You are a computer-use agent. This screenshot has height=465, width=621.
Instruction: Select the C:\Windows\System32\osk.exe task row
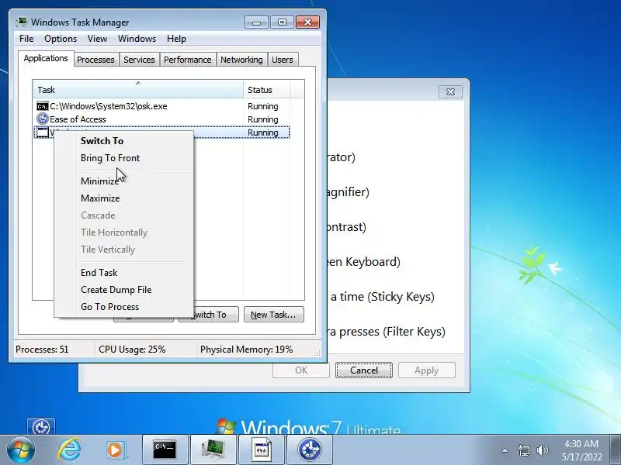[161, 106]
